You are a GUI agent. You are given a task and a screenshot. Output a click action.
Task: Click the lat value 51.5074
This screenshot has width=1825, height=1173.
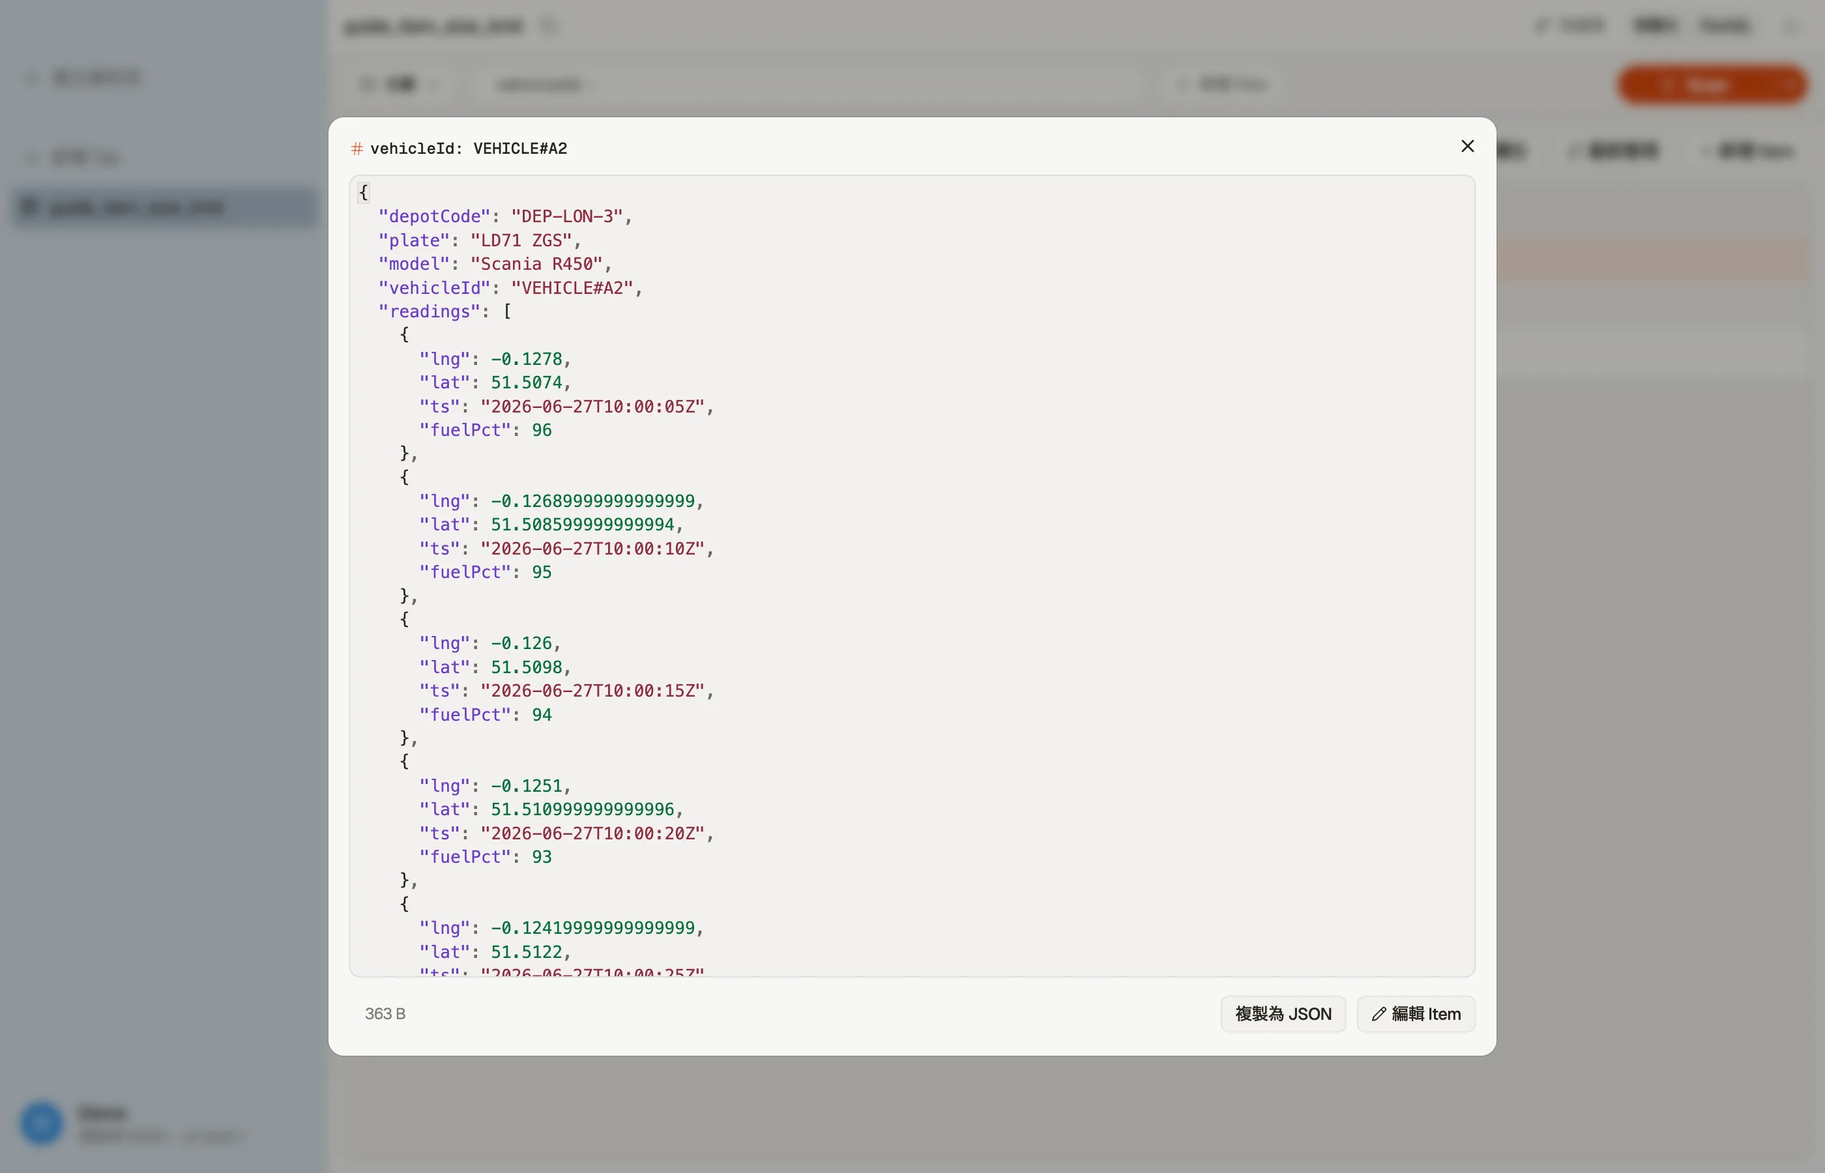coord(527,383)
